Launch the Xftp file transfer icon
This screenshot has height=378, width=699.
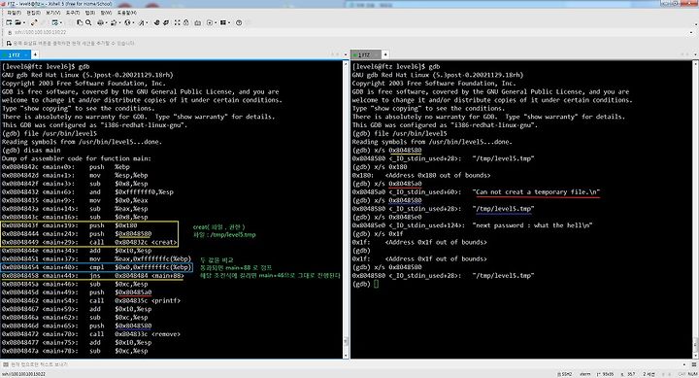(156, 22)
